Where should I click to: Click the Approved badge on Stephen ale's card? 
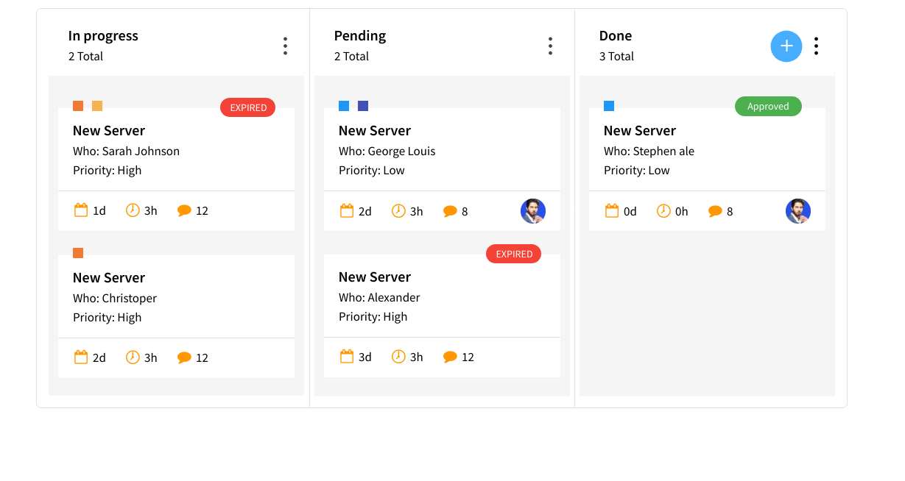(x=768, y=106)
